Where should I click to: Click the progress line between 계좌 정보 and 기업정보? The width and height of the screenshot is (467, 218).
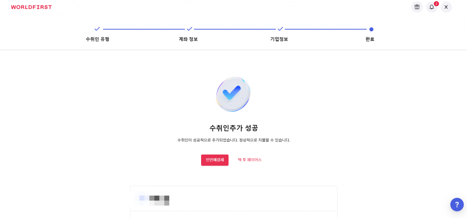(235, 29)
